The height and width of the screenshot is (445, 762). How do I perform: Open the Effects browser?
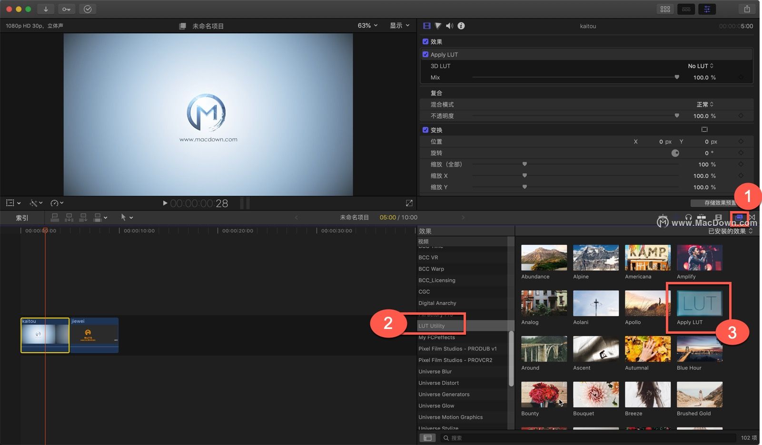[x=739, y=217]
